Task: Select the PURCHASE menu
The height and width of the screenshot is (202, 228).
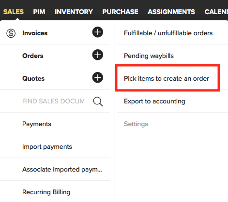Action: (120, 12)
